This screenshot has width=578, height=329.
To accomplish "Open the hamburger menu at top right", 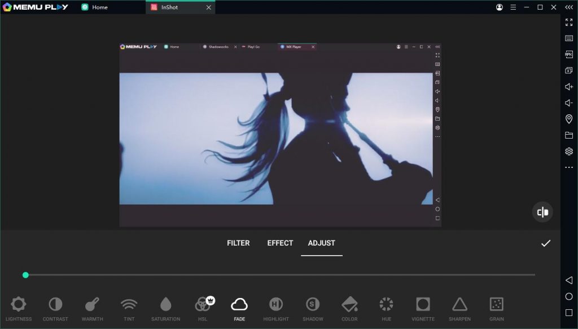I will (x=513, y=7).
